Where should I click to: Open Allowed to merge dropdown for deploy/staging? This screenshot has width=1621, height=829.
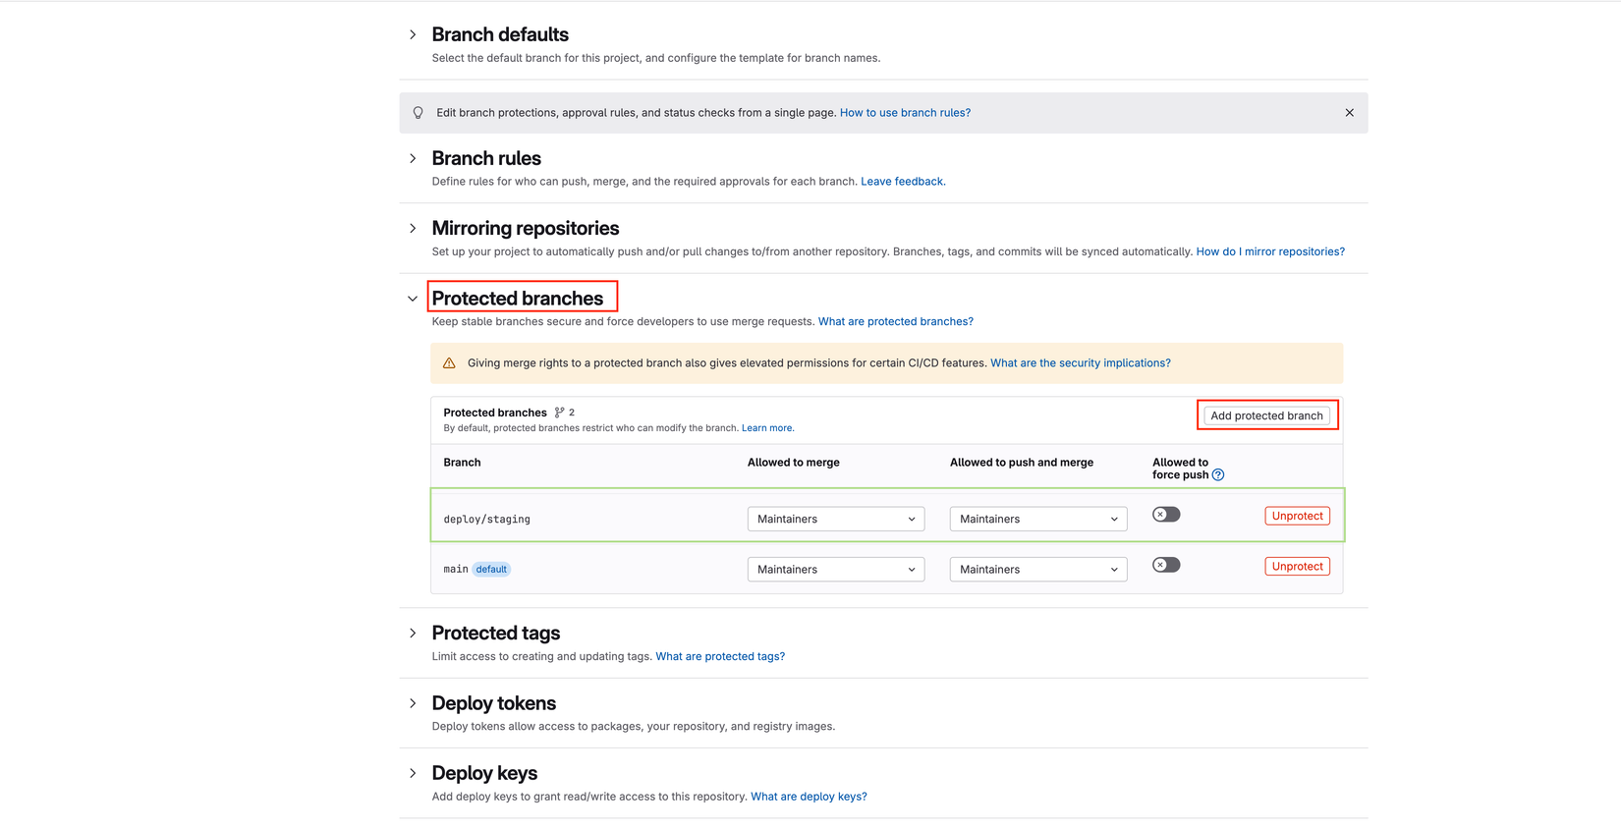(x=835, y=519)
